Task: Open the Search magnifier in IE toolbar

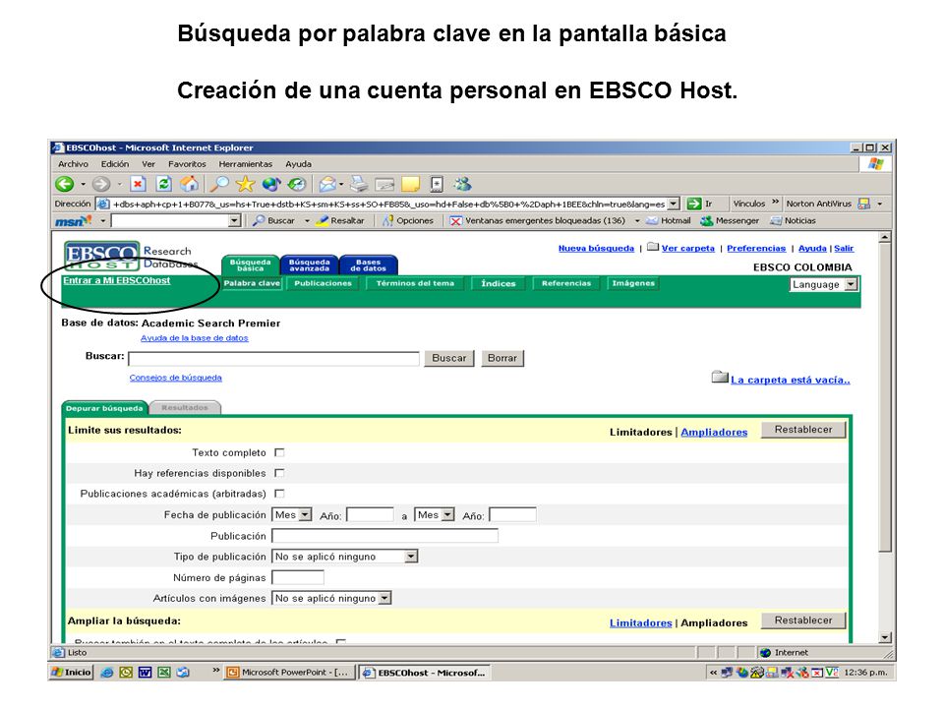Action: point(219,184)
